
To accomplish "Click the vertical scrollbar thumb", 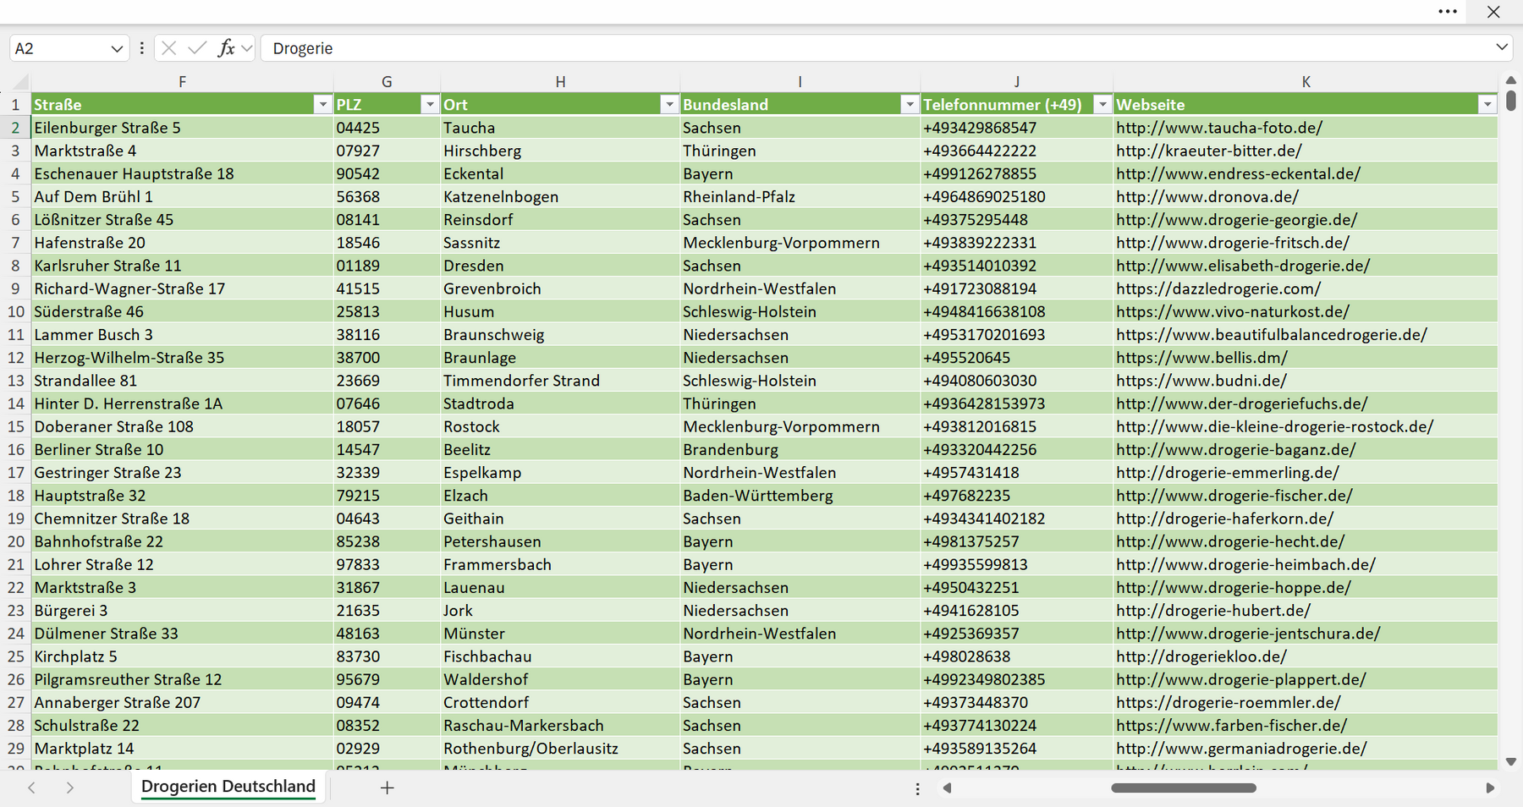I will click(x=1511, y=101).
